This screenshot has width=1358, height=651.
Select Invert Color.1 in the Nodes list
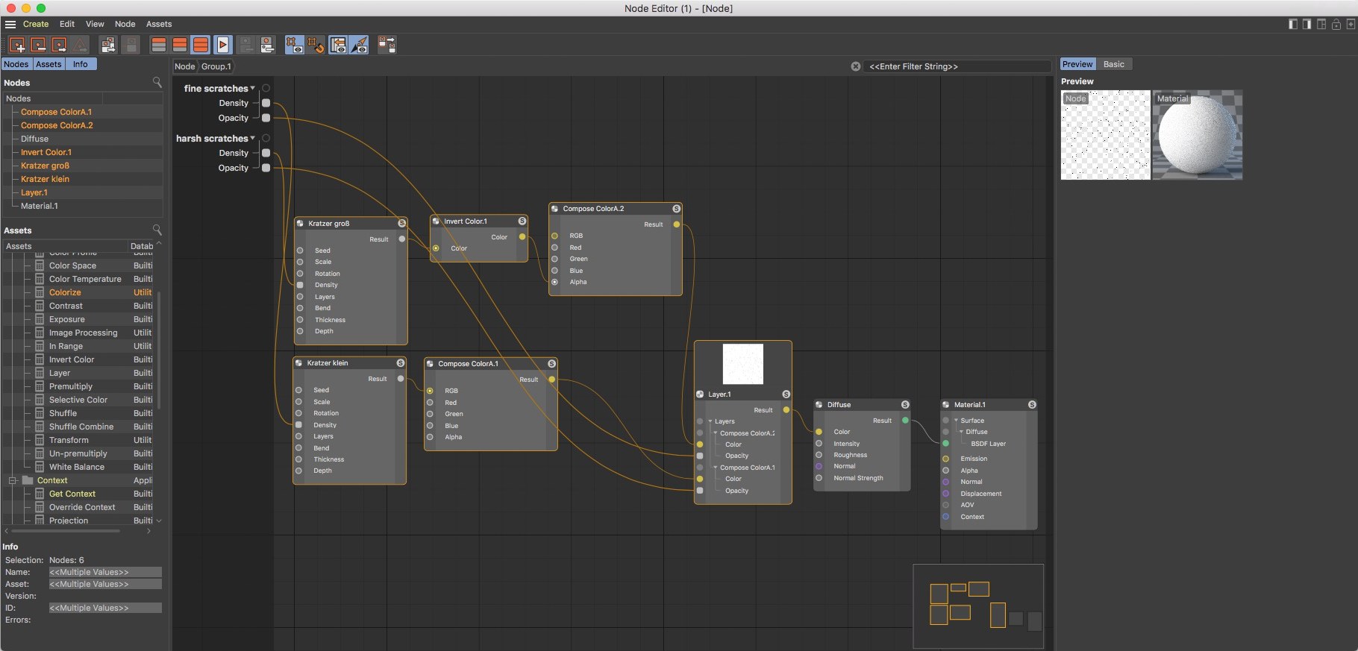[x=46, y=152]
